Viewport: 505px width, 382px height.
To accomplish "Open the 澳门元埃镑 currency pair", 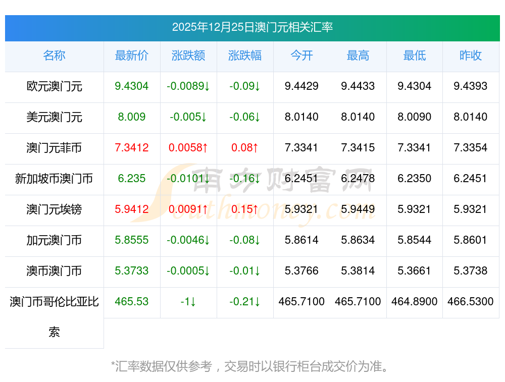I will pyautogui.click(x=54, y=209).
